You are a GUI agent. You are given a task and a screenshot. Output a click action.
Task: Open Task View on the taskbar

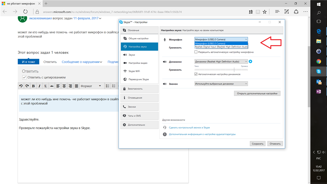pos(319,21)
